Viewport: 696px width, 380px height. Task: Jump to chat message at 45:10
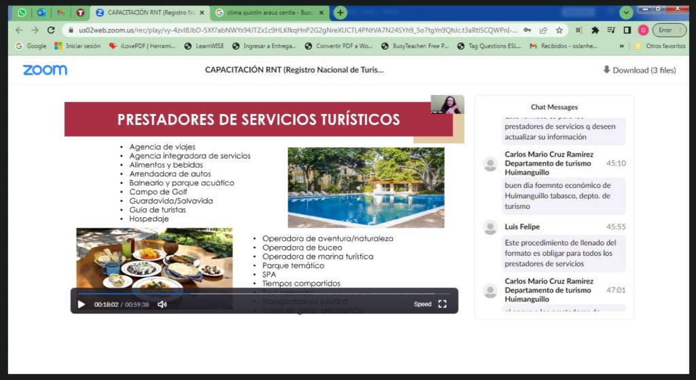(616, 164)
